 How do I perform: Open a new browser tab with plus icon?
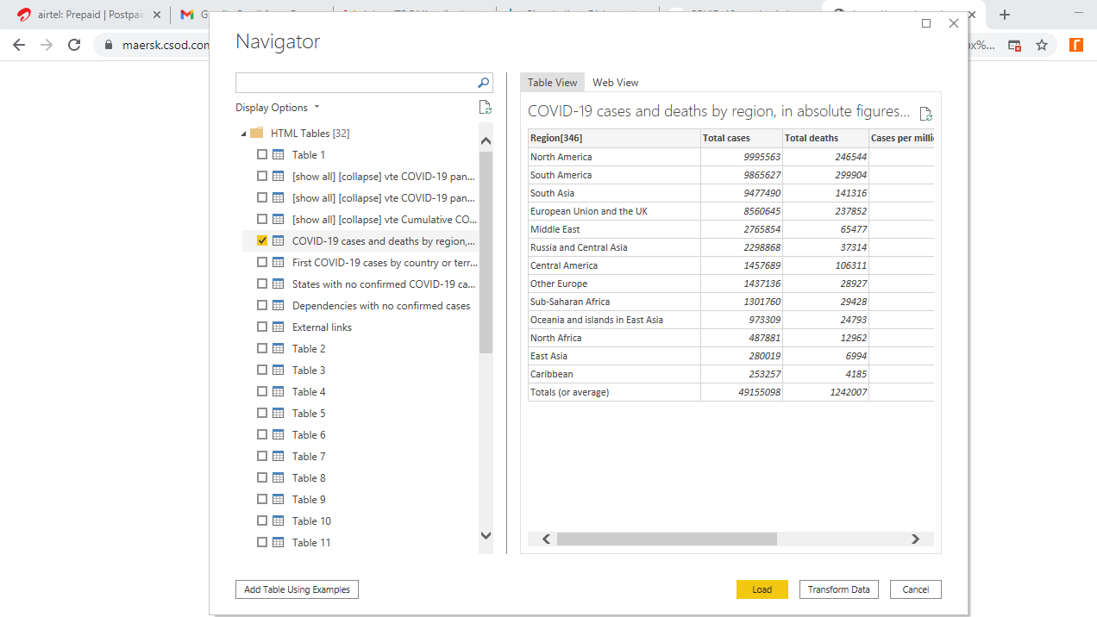[x=1005, y=15]
